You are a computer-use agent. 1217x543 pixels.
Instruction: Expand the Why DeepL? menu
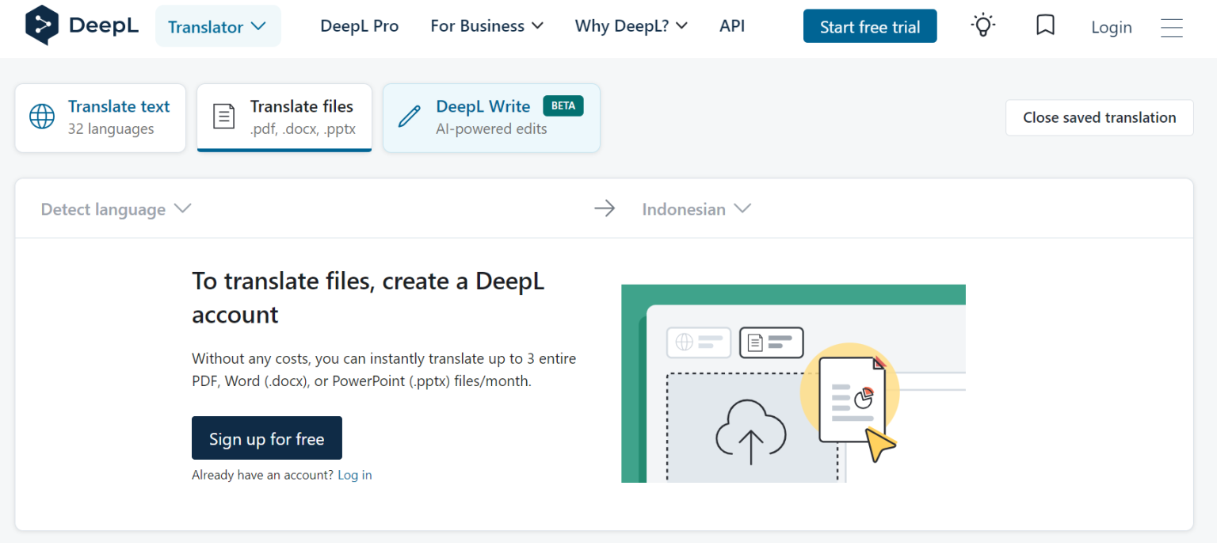click(631, 26)
